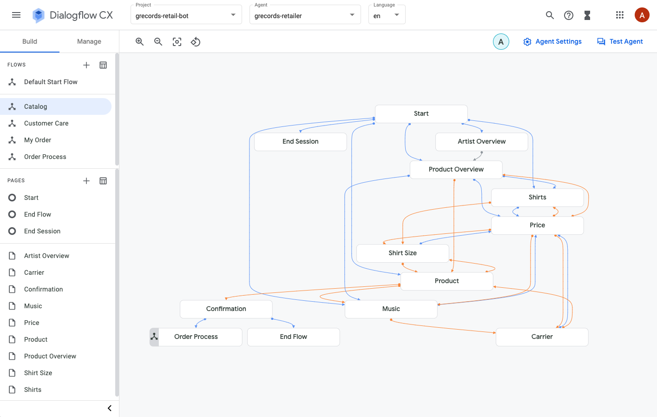Open Agent Settings
Image resolution: width=657 pixels, height=417 pixels.
coord(552,41)
